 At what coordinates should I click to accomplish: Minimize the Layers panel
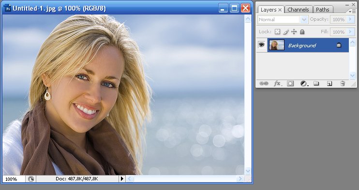(x=347, y=4)
